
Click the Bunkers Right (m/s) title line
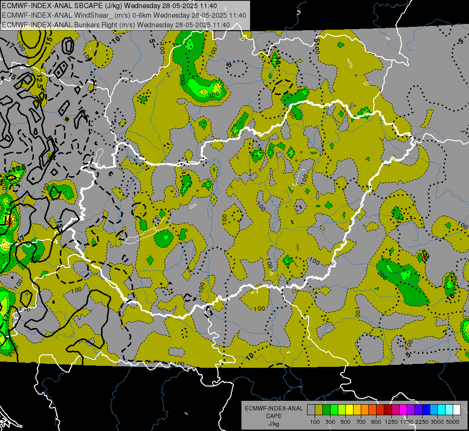click(116, 25)
